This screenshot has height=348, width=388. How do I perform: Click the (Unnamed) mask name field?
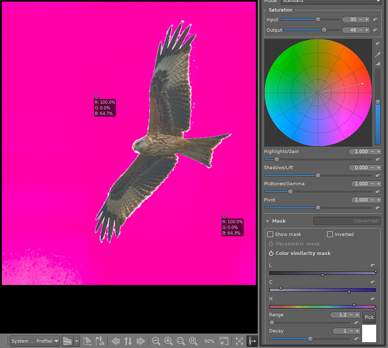tap(347, 221)
